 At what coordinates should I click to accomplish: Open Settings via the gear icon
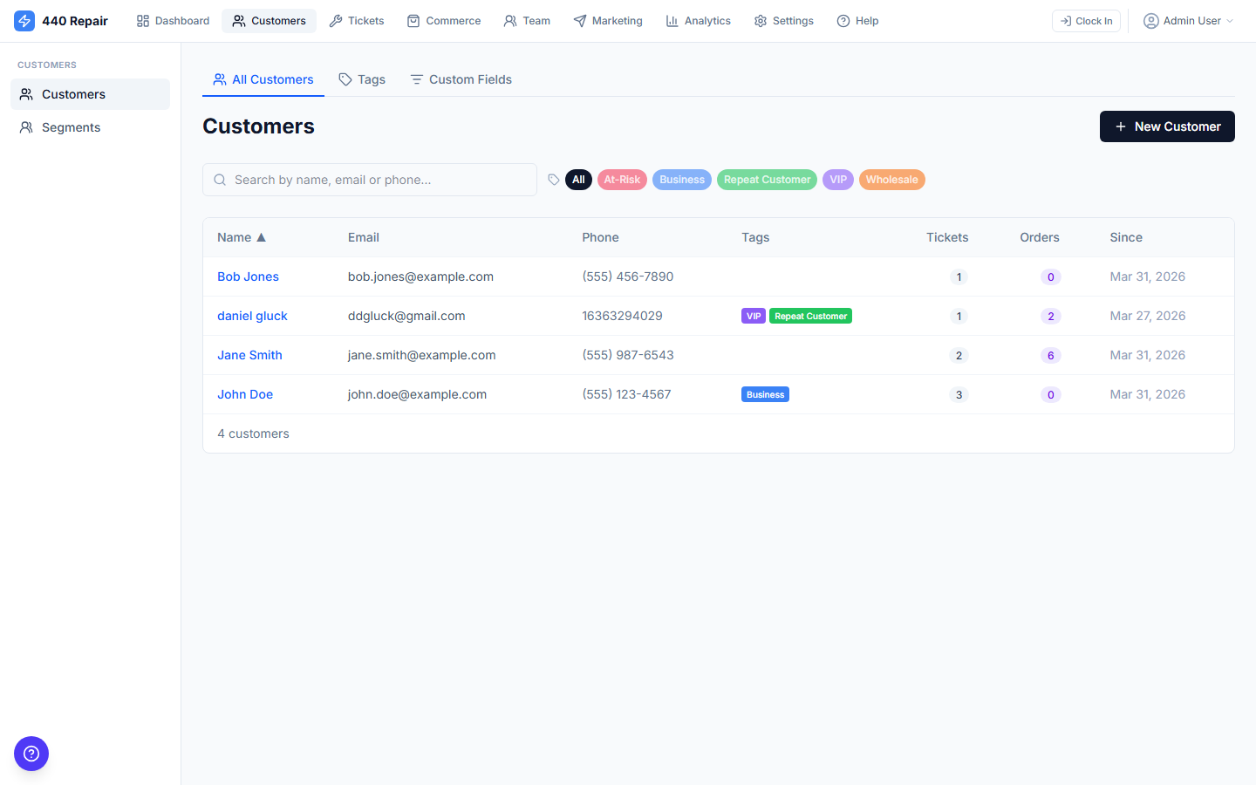point(759,20)
